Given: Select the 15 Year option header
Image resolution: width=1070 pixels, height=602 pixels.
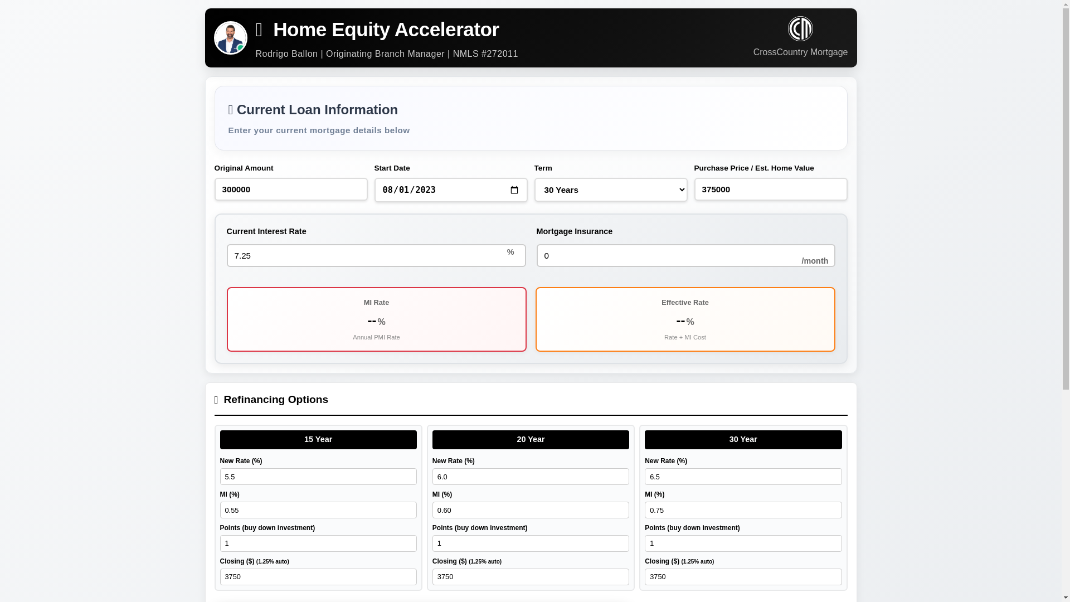Looking at the screenshot, I should point(318,440).
